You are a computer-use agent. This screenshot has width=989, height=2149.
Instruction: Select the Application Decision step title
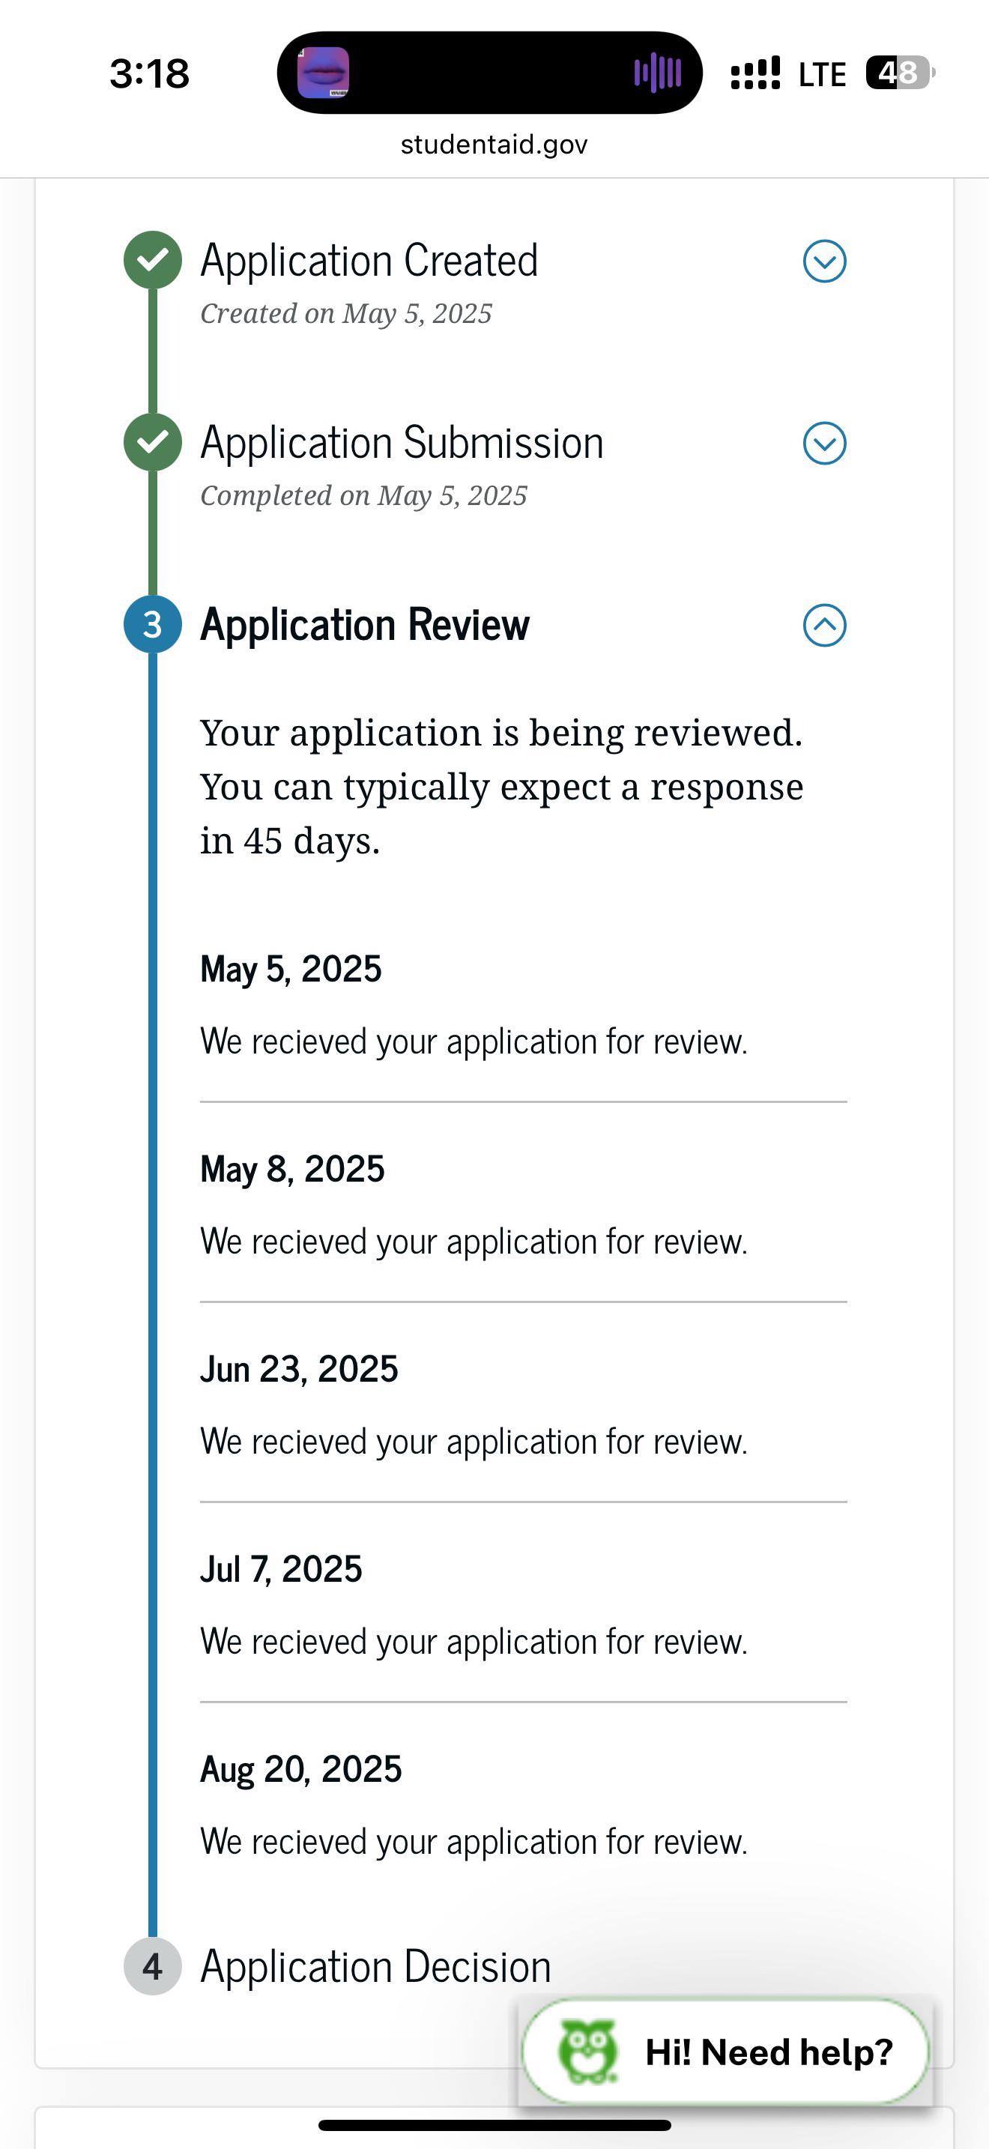375,1966
